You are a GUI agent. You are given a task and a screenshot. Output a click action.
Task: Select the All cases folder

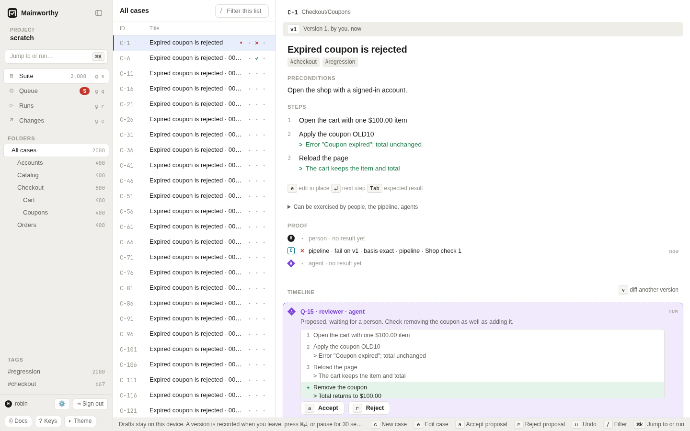pos(57,150)
